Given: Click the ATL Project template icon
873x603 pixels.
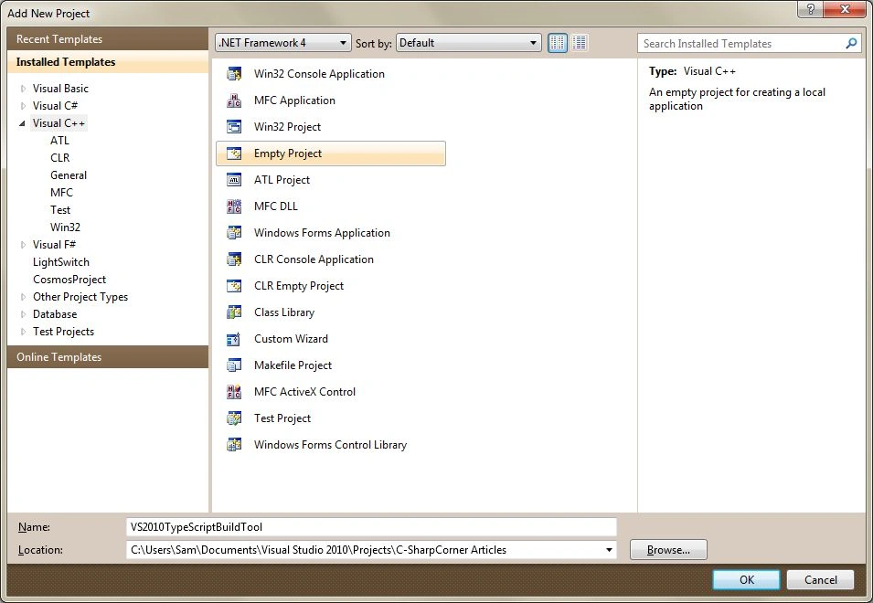Looking at the screenshot, I should click(234, 180).
